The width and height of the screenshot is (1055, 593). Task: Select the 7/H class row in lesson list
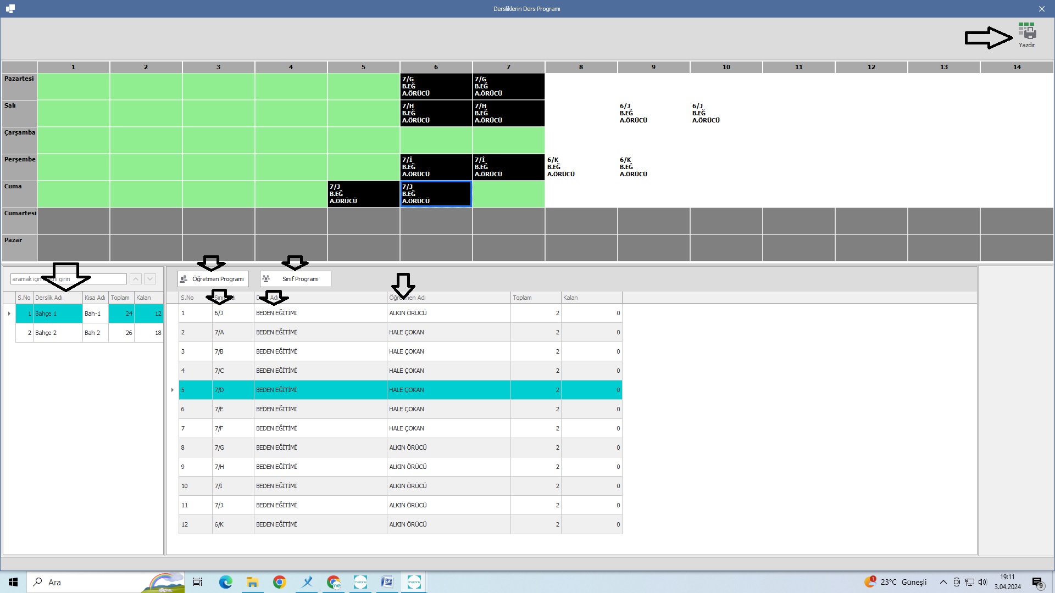401,467
